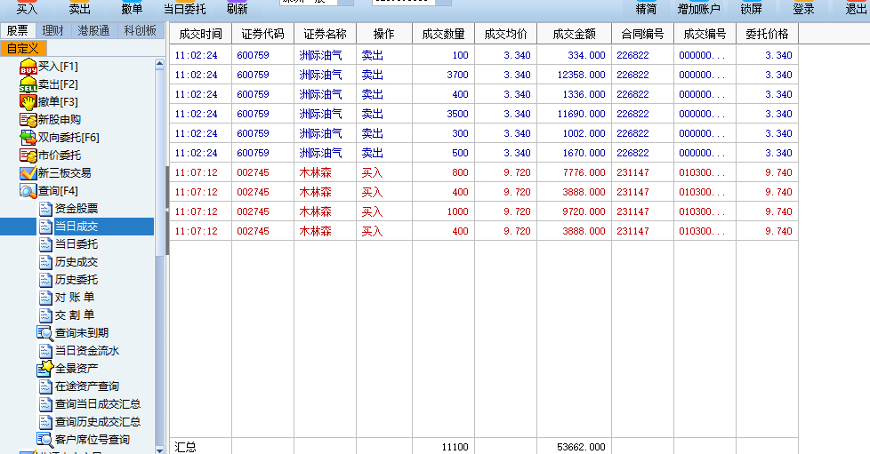
Task: Open 历史委托 history orders icon
Action: pos(45,280)
